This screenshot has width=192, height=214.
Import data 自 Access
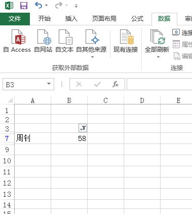click(17, 41)
